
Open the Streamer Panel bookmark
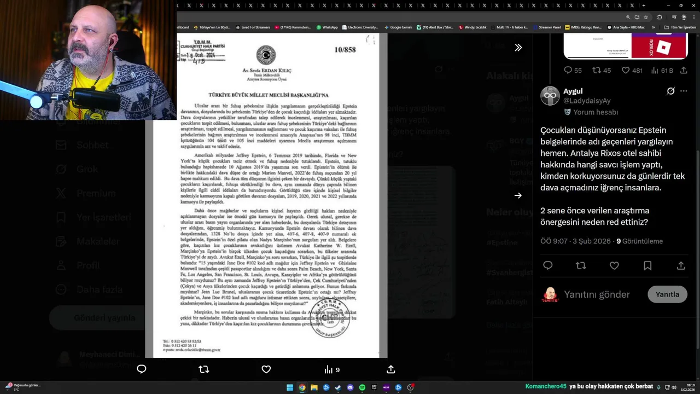tap(547, 27)
